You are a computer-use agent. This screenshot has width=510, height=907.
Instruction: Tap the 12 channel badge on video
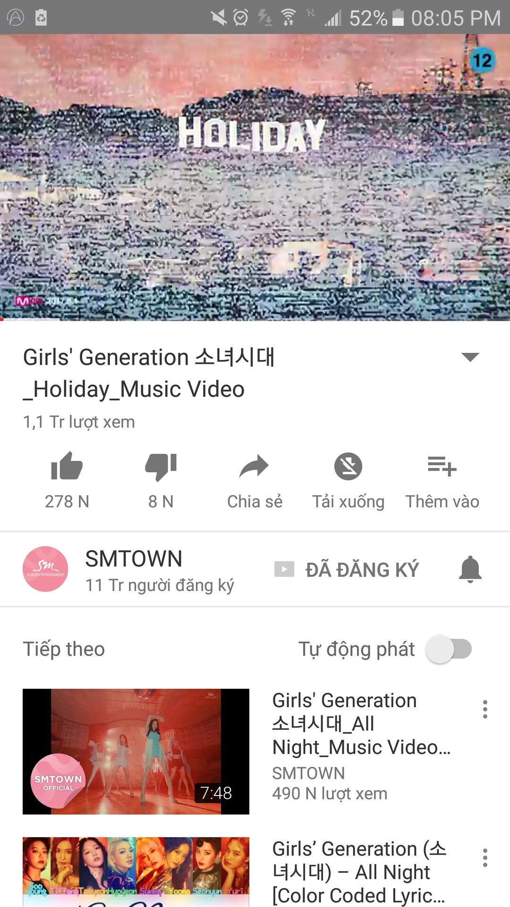482,60
